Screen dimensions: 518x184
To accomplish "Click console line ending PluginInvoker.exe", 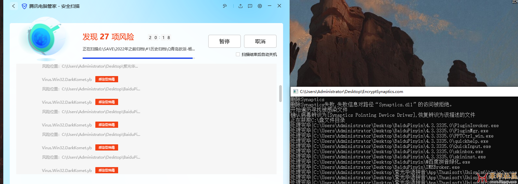I will pyautogui.click(x=395, y=125).
